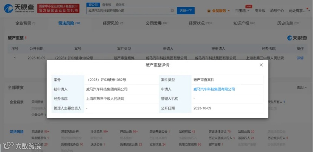Click dialog value 上海市第三中级人民法院
The height and width of the screenshot is (152, 313).
(x=105, y=99)
